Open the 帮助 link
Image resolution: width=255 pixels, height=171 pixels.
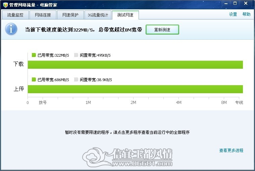[246, 14]
